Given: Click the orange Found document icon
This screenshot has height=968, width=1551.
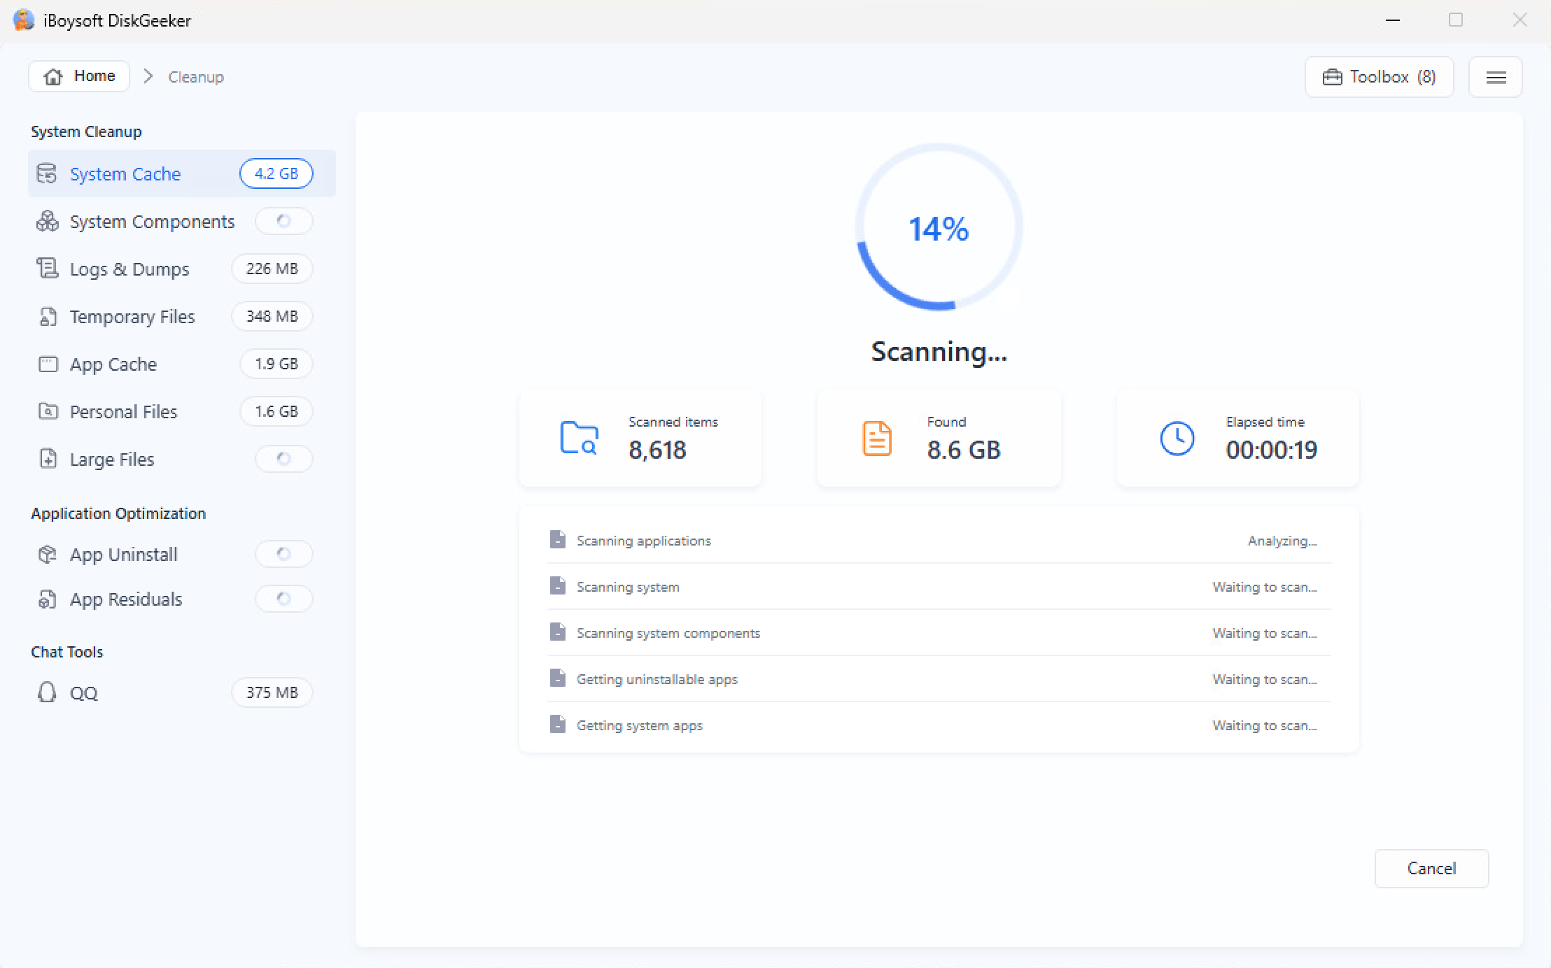Looking at the screenshot, I should pos(876,439).
